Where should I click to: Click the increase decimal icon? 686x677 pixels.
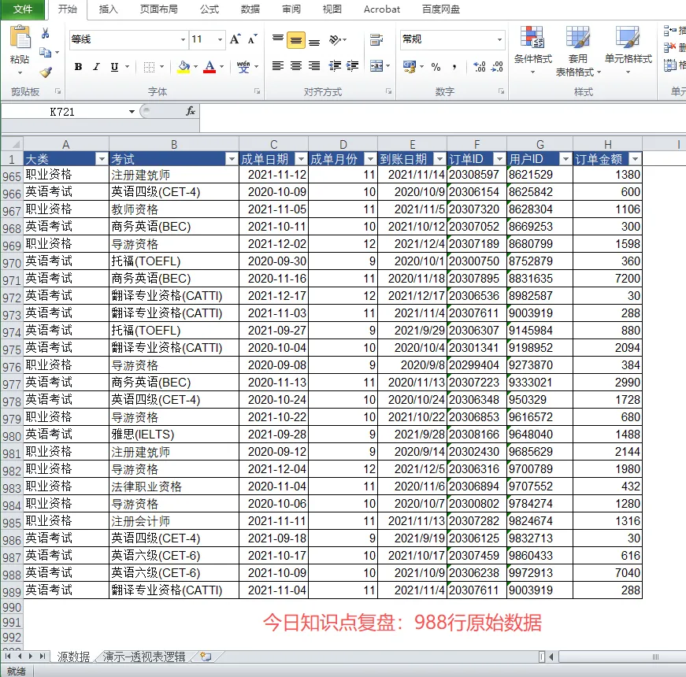coord(480,66)
